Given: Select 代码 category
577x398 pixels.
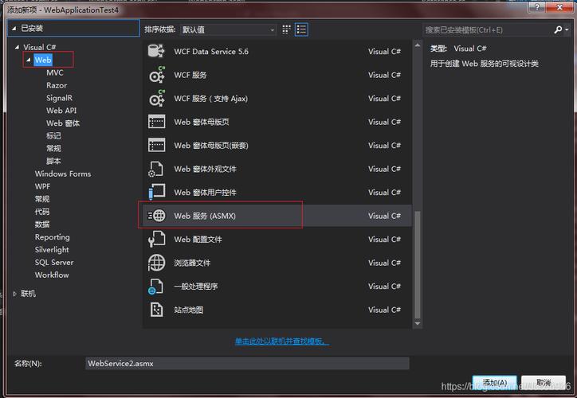Looking at the screenshot, I should point(42,212).
